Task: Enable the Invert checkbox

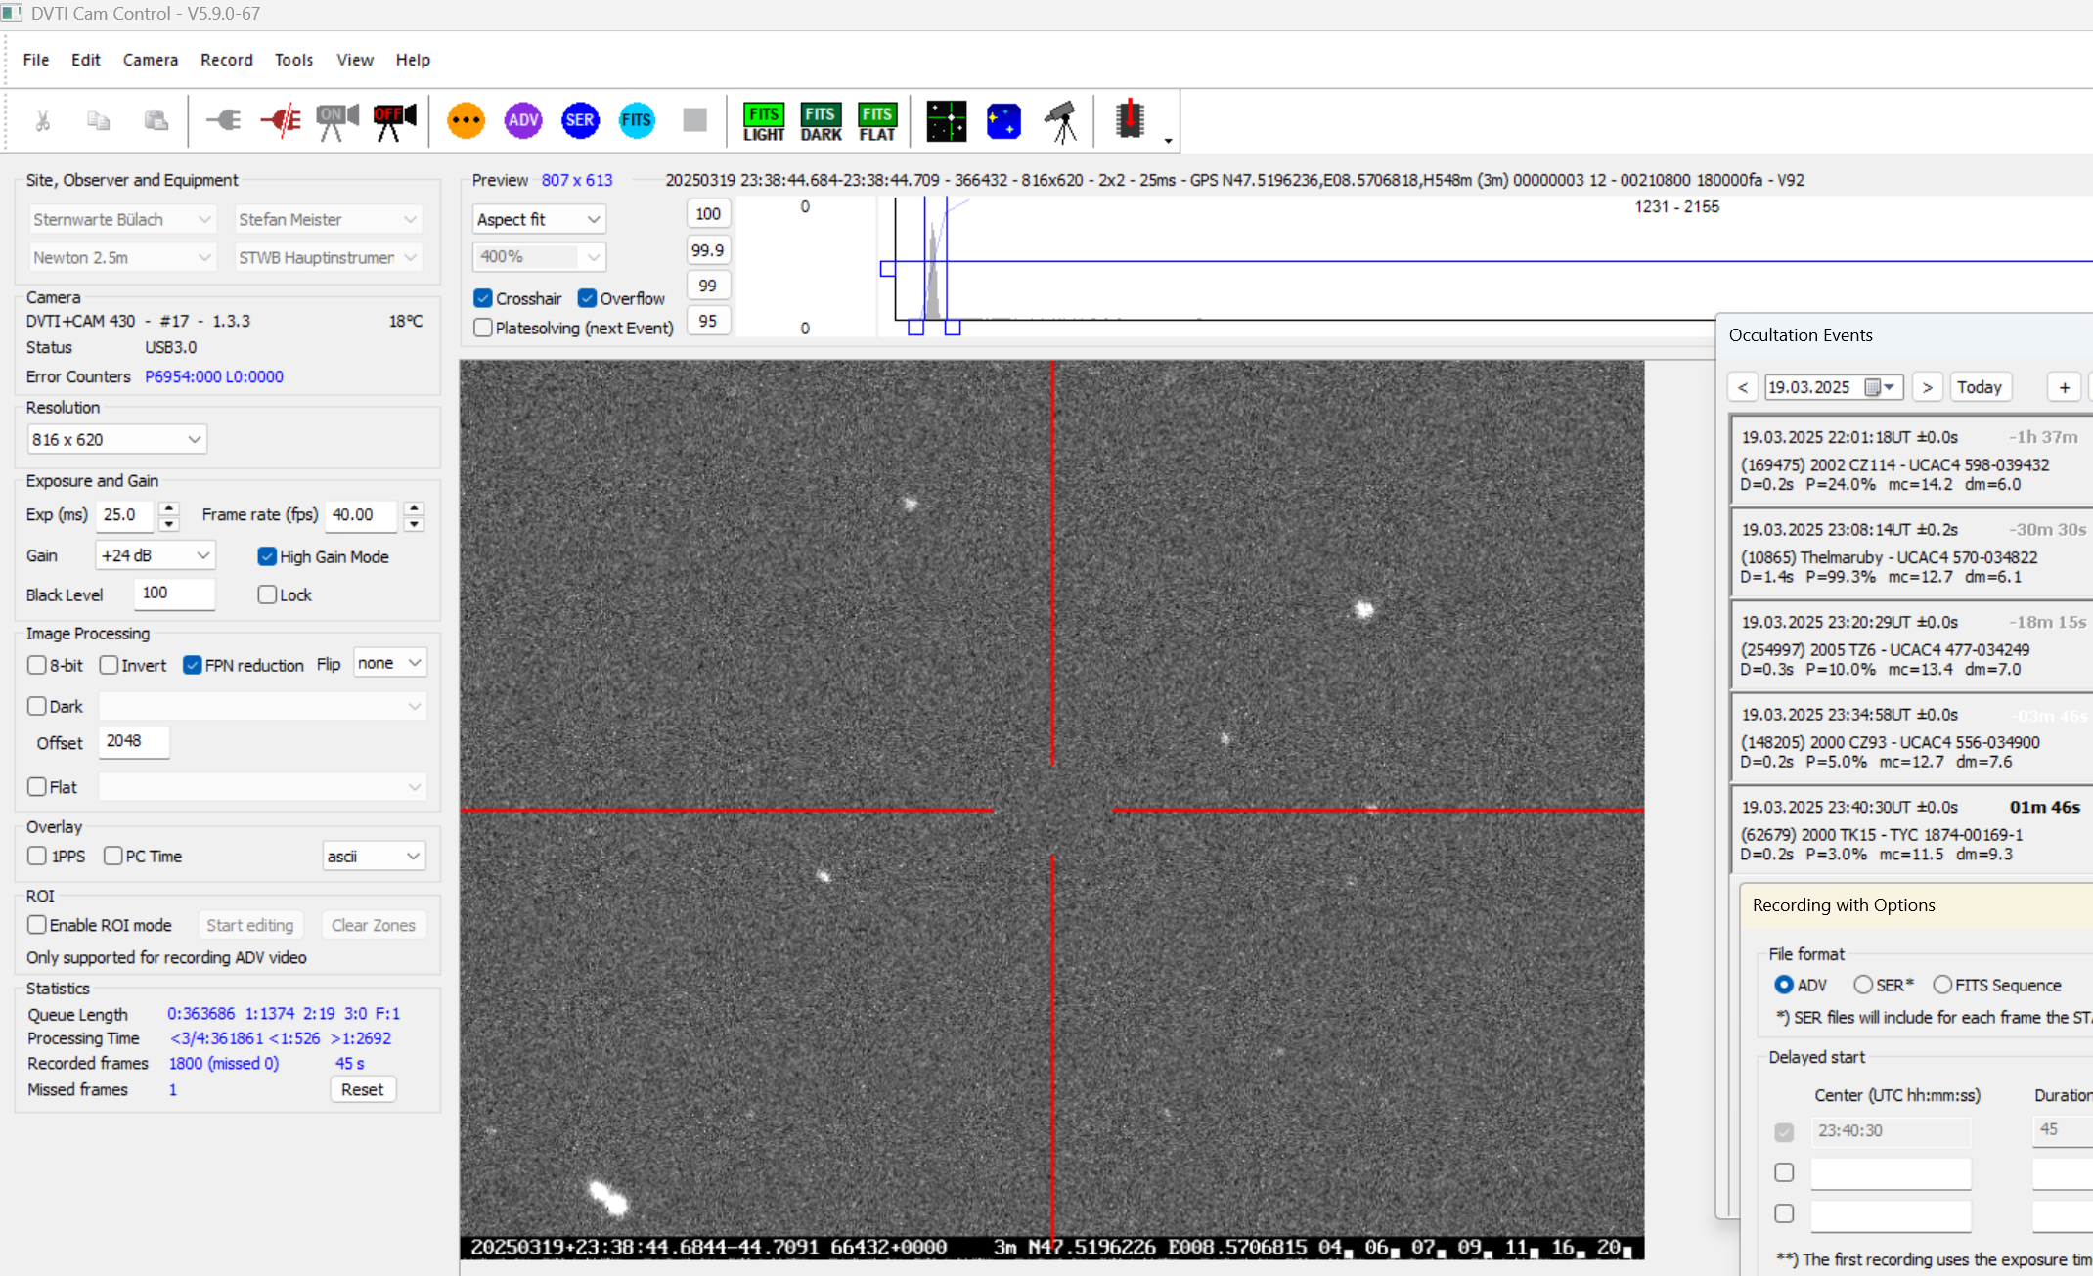Action: 110,665
